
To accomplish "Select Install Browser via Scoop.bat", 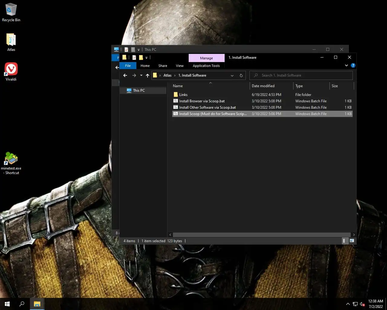I will pyautogui.click(x=262, y=101).
